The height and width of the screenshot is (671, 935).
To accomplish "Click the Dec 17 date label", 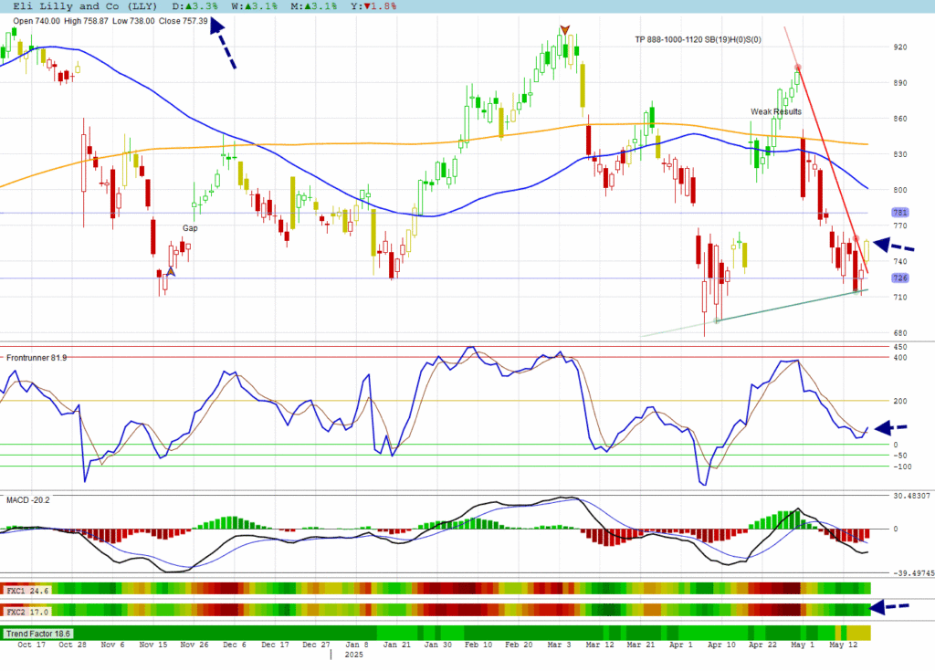I will [276, 645].
